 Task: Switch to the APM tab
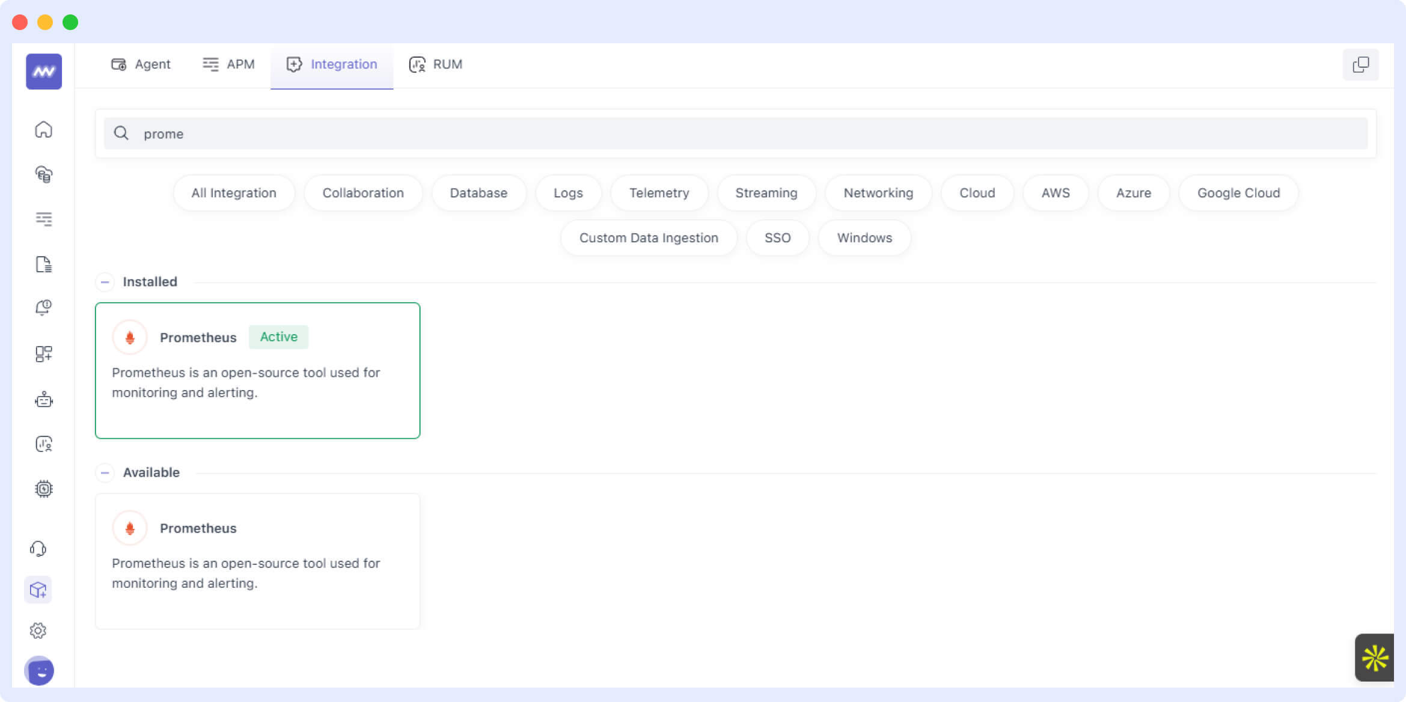click(x=228, y=64)
